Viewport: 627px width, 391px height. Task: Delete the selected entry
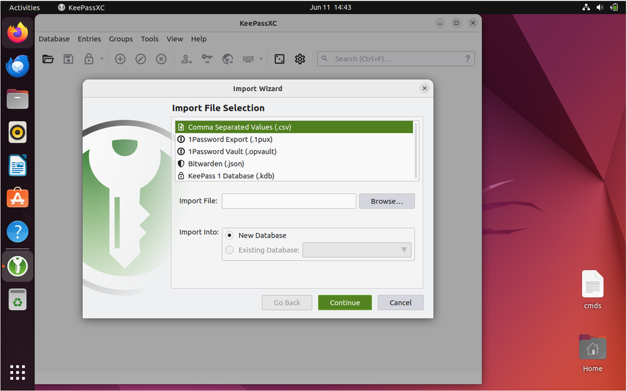tap(161, 58)
